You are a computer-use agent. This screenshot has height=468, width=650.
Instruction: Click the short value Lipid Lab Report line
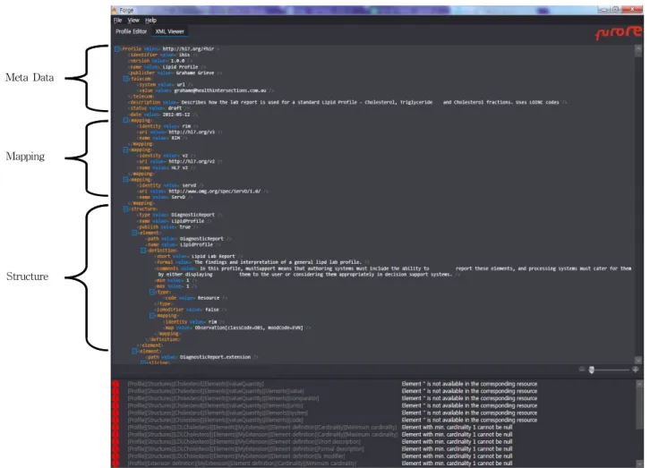(x=199, y=256)
